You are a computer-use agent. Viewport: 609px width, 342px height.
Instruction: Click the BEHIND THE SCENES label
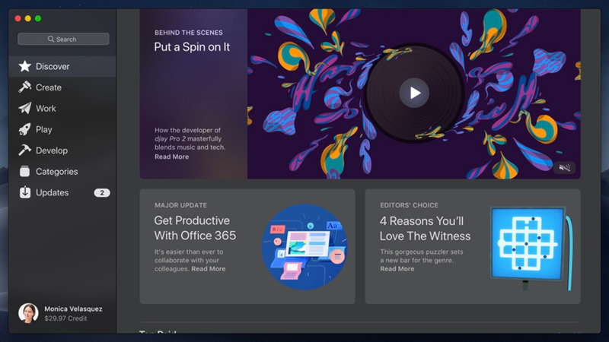pos(189,33)
